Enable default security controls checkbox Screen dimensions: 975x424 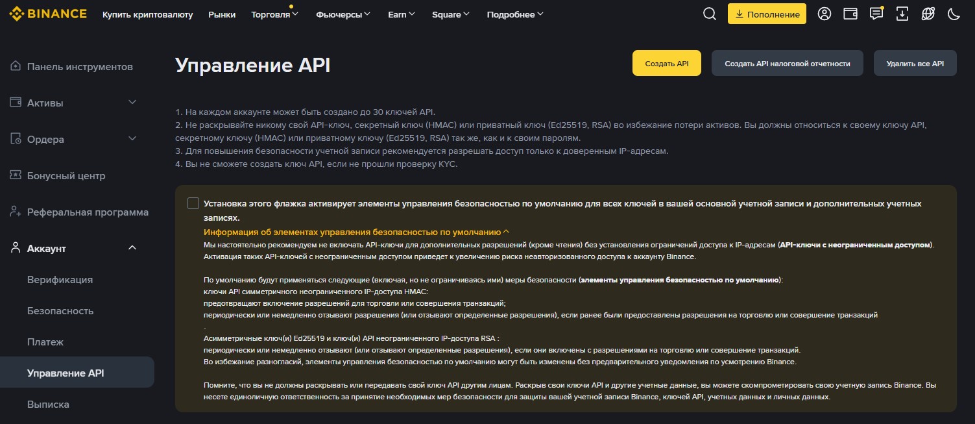tap(193, 203)
